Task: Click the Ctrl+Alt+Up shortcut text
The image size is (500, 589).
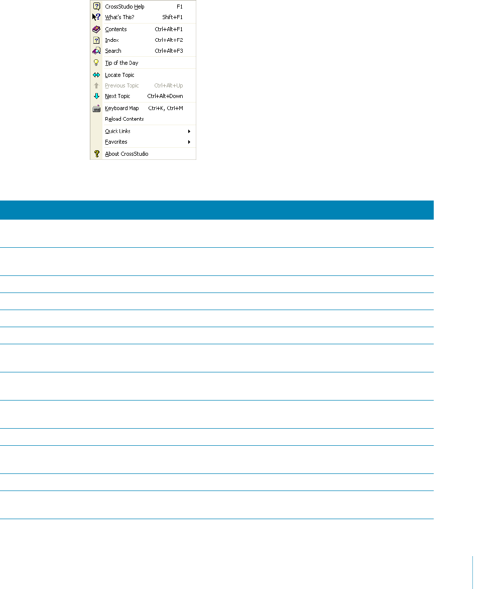Action: coord(169,85)
